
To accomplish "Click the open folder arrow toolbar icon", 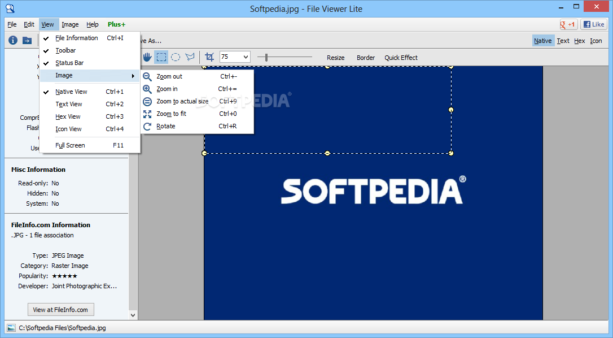I will coord(27,40).
